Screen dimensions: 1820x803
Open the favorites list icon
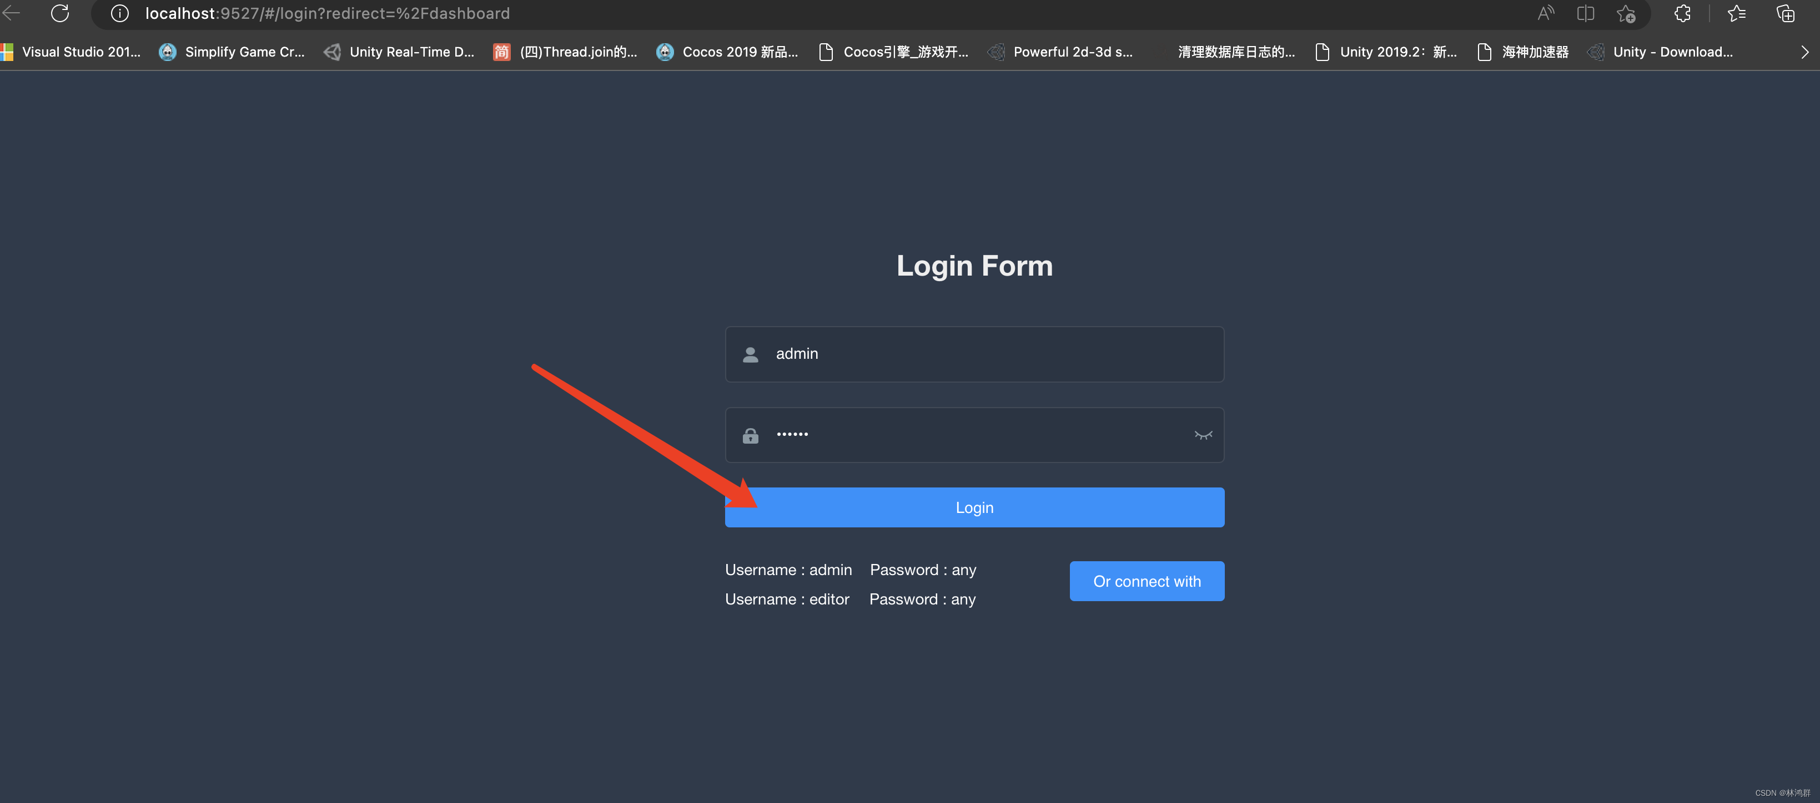pos(1737,13)
